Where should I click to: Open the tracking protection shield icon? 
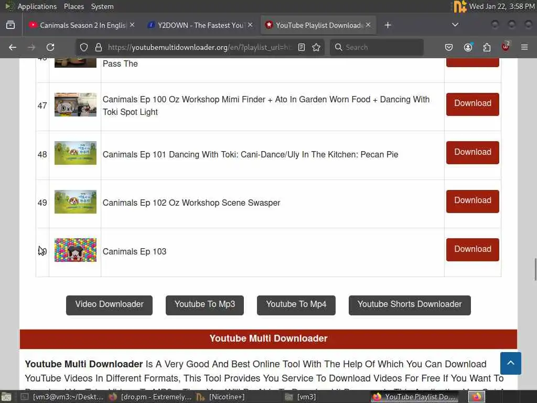(84, 47)
